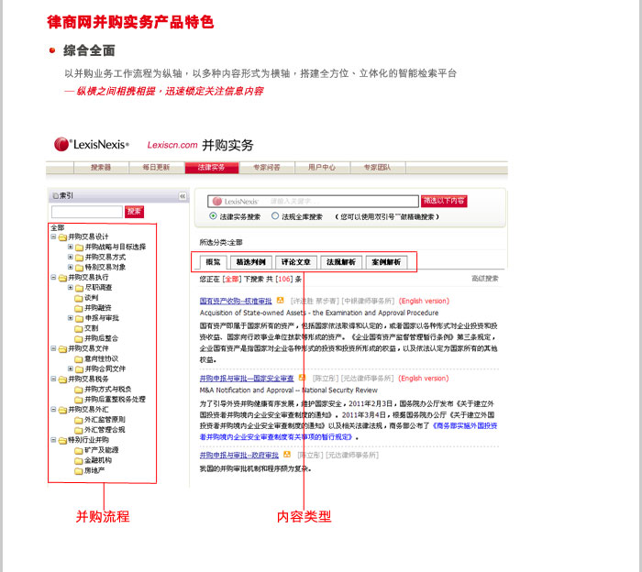
Task: Open the 搜索器 navigation tab
Action: click(x=101, y=168)
